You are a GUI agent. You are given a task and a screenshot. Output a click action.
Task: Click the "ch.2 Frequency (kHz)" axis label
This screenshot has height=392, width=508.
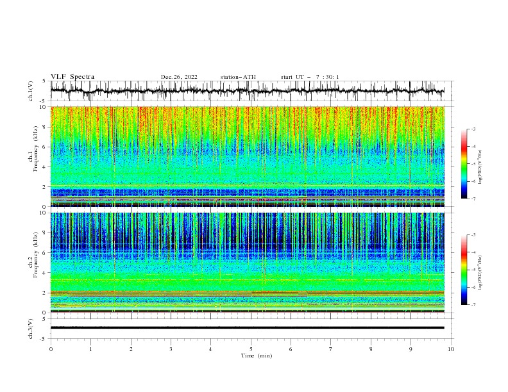33,255
